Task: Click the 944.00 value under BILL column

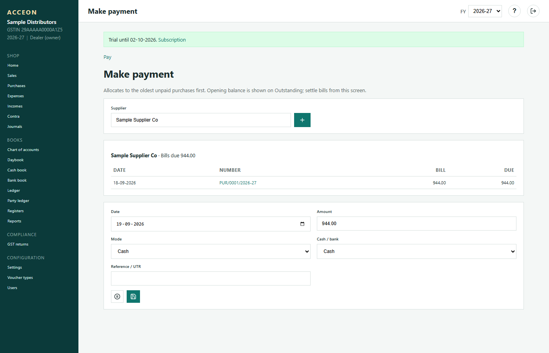Action: pos(439,183)
